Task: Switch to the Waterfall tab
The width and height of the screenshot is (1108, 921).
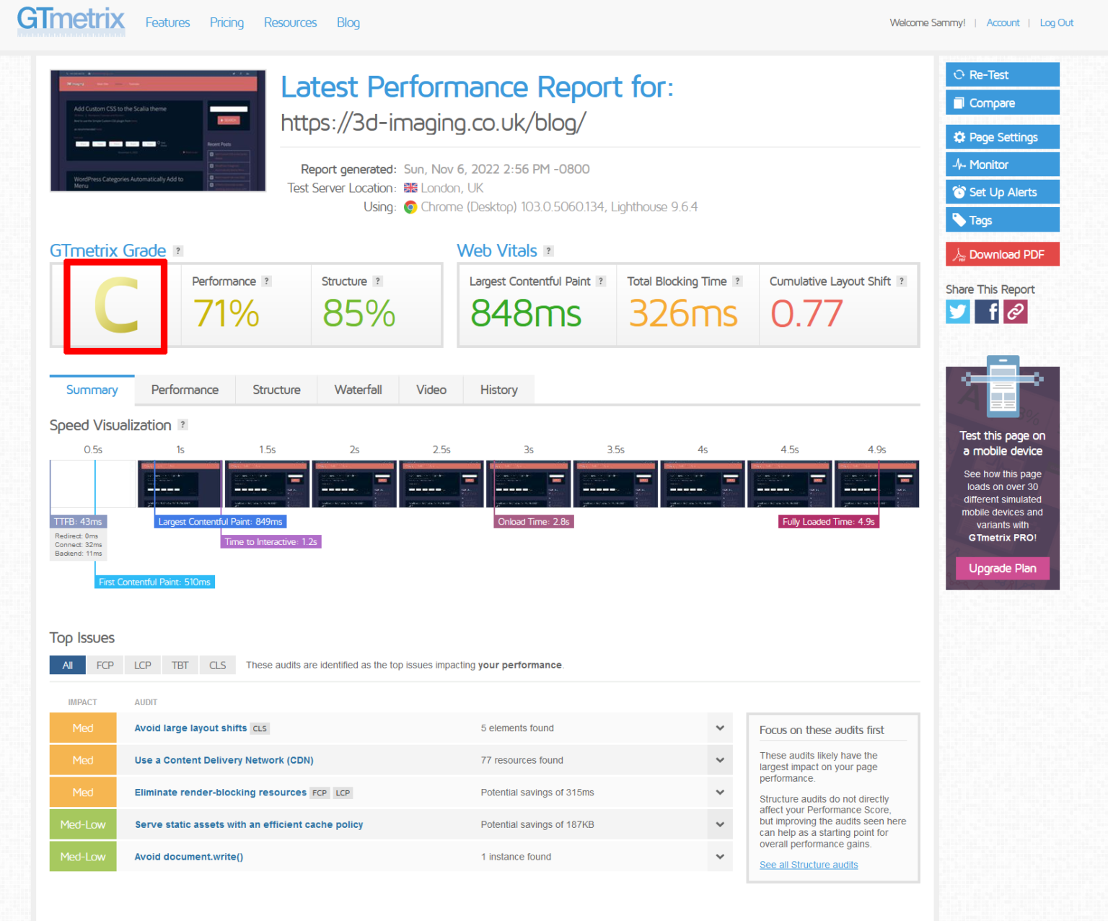Action: pyautogui.click(x=358, y=390)
